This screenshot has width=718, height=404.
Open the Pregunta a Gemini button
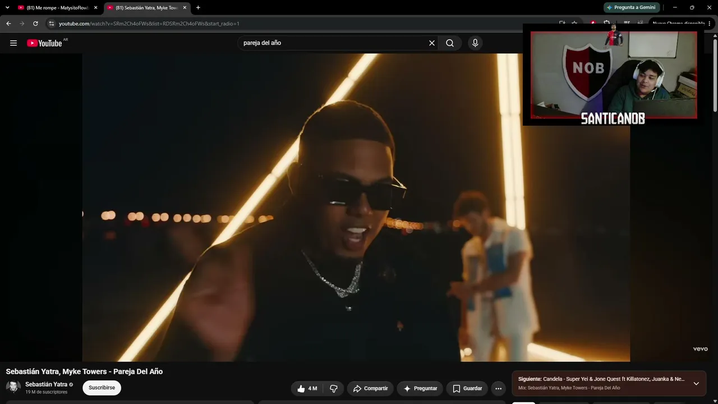631,7
